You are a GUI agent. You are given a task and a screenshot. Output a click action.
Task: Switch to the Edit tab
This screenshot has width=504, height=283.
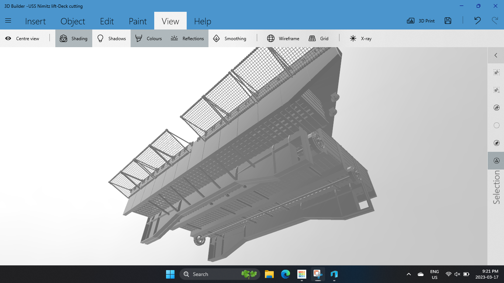(107, 21)
